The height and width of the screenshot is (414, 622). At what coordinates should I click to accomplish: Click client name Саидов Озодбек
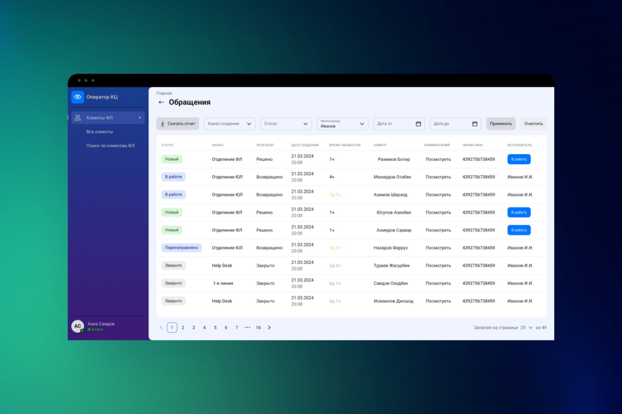tap(391, 284)
